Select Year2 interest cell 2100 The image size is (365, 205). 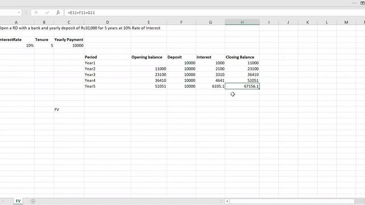click(210, 69)
